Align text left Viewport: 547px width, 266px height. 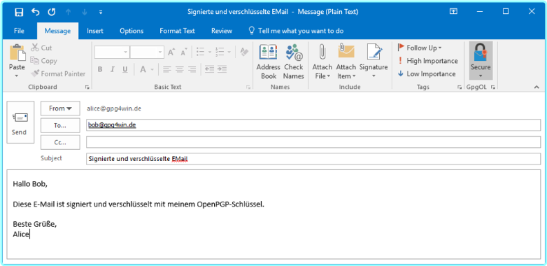coord(167,69)
